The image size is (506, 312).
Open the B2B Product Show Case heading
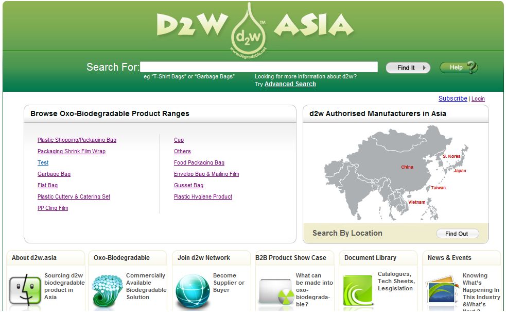291,258
